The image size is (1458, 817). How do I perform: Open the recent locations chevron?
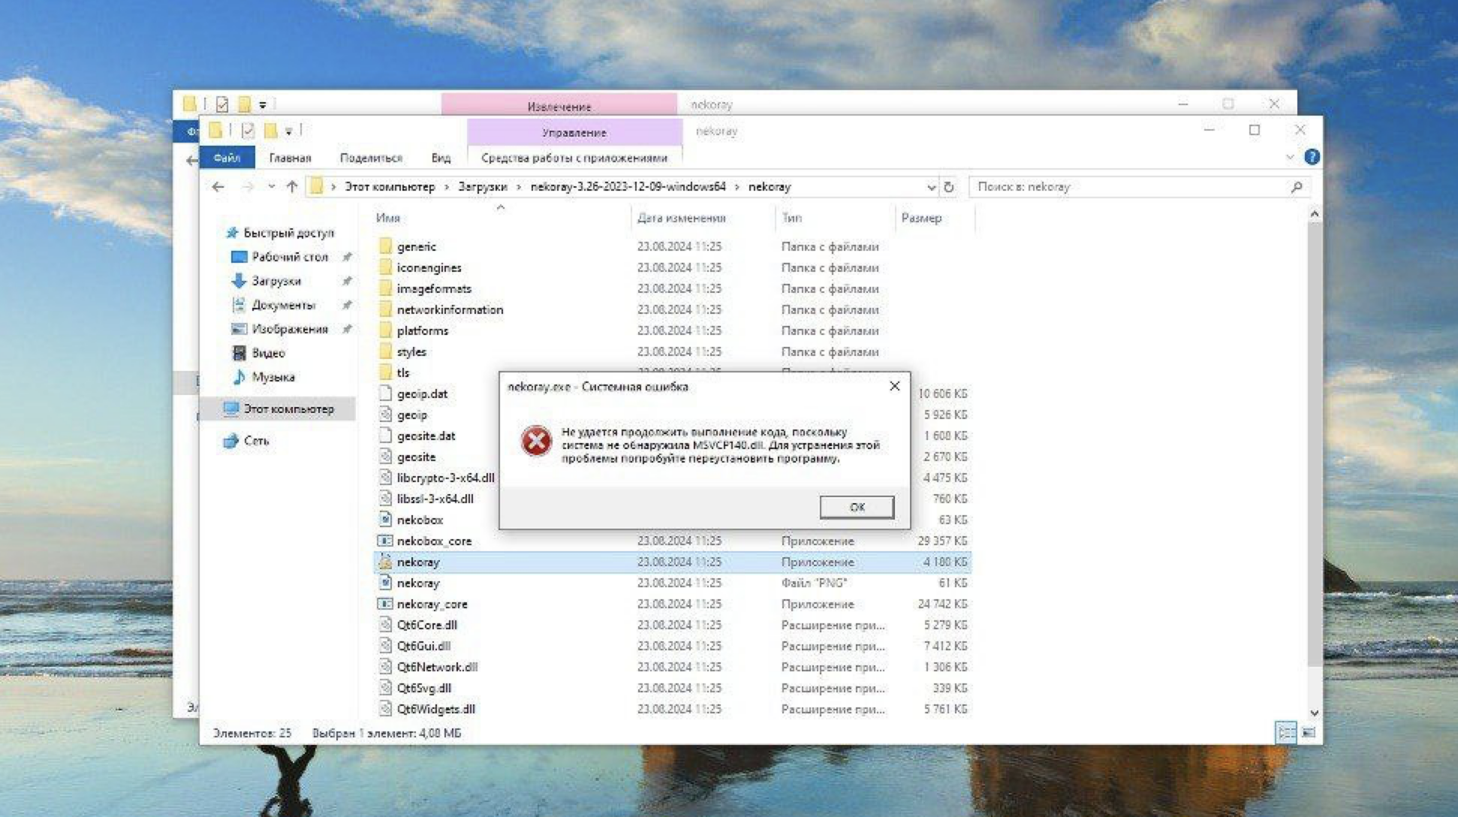click(x=271, y=187)
